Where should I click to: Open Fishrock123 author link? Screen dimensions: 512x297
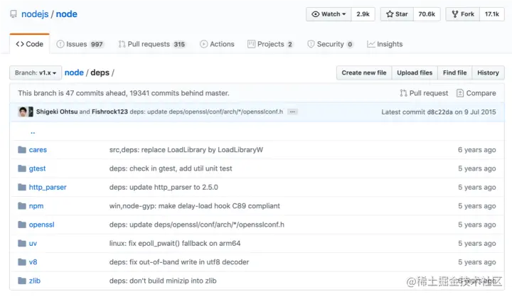point(110,112)
